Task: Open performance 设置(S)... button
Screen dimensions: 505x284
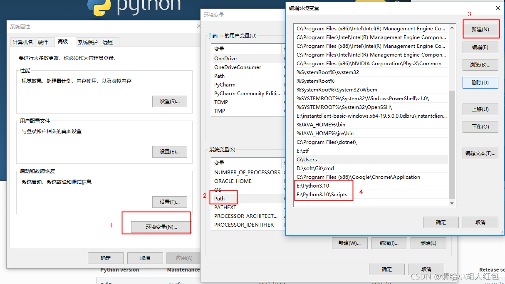Action: point(170,101)
